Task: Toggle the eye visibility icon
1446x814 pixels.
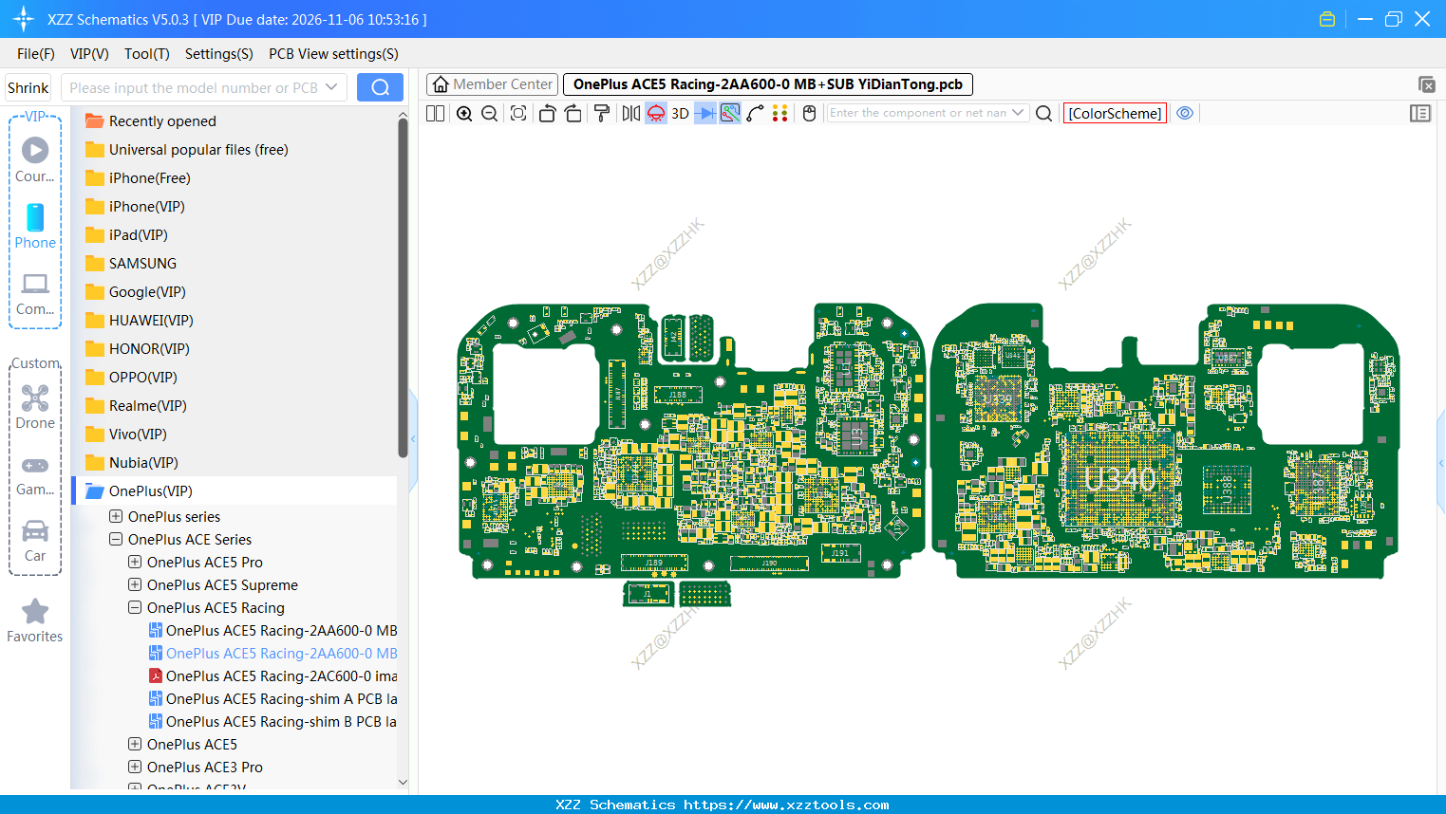Action: (1185, 113)
